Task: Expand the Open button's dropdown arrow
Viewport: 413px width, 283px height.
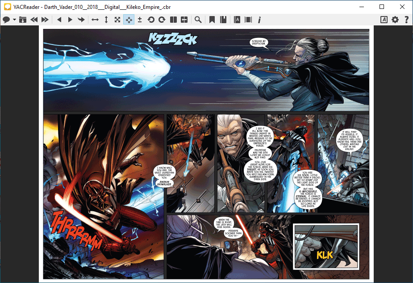Action: pos(14,20)
